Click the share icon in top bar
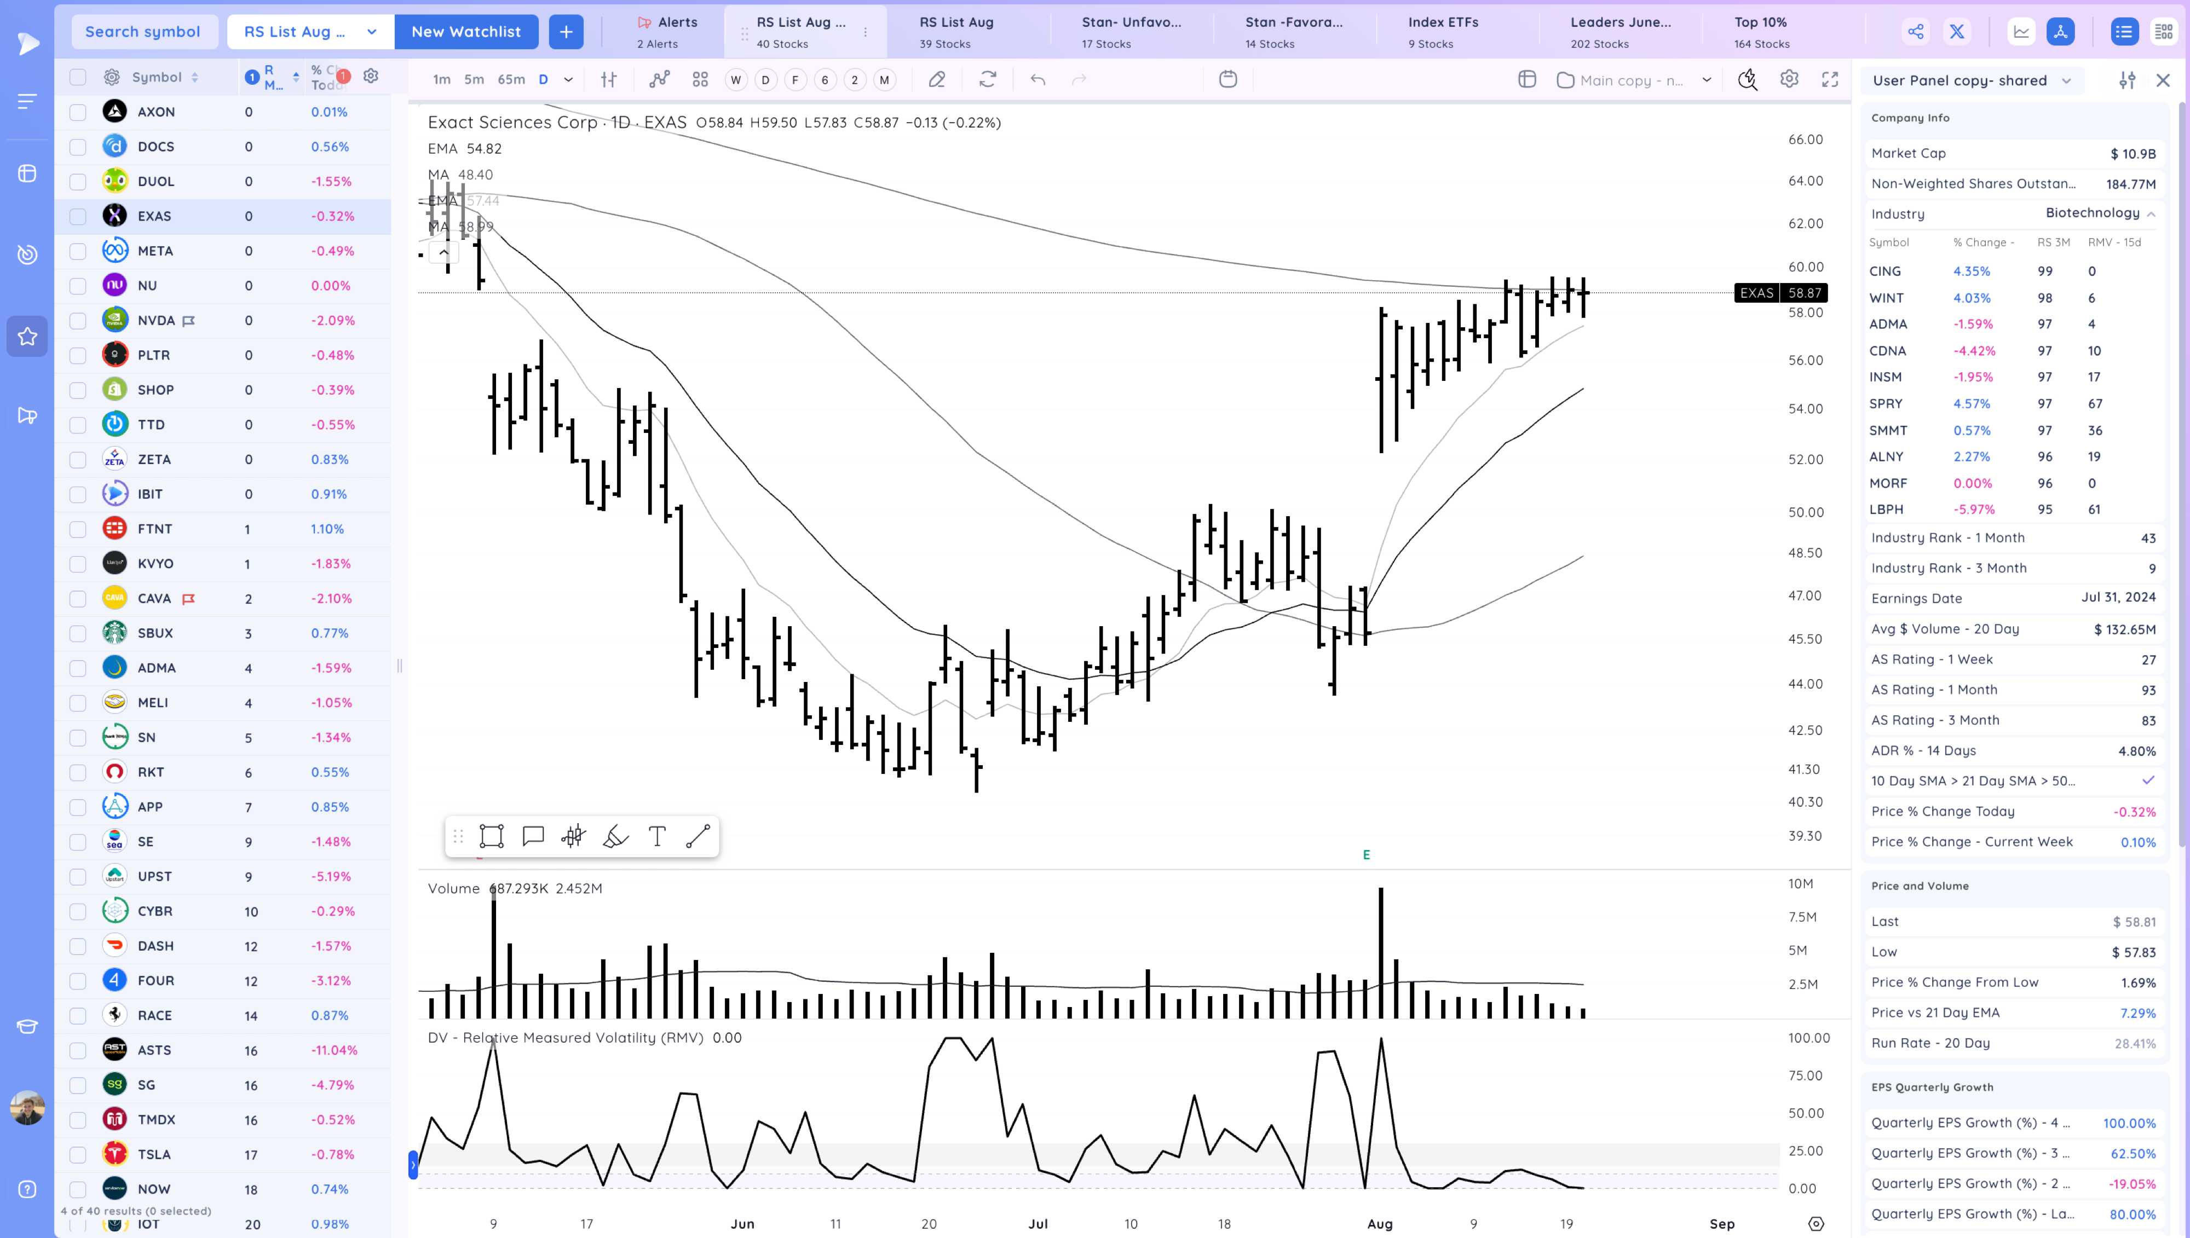 tap(1915, 32)
